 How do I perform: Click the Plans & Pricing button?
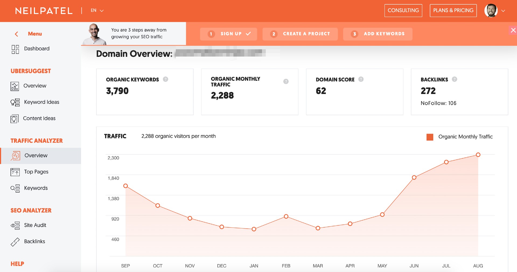coord(453,11)
